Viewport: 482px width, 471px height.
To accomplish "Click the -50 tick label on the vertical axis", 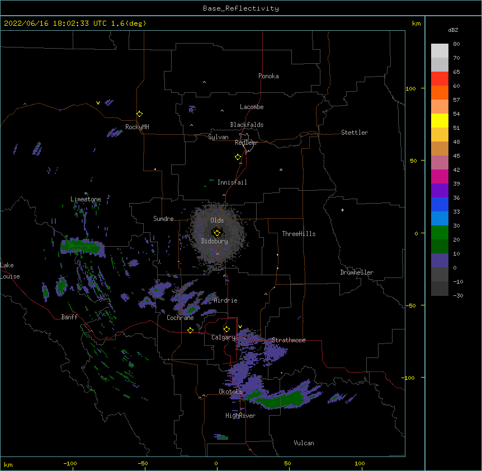I will tap(410, 305).
